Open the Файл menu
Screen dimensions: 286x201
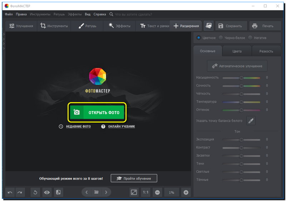(x=9, y=14)
